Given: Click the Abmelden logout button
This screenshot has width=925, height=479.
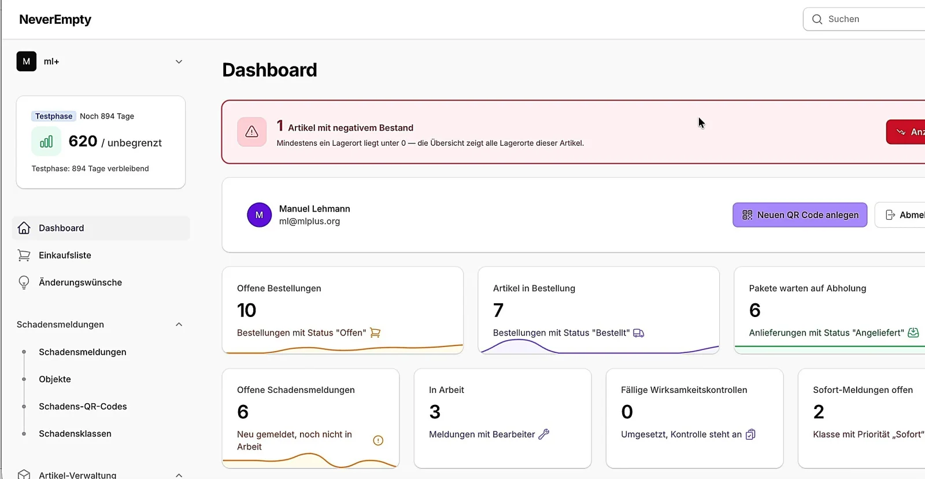Looking at the screenshot, I should click(900, 215).
